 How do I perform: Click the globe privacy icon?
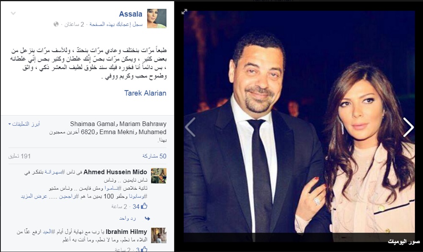(56, 24)
